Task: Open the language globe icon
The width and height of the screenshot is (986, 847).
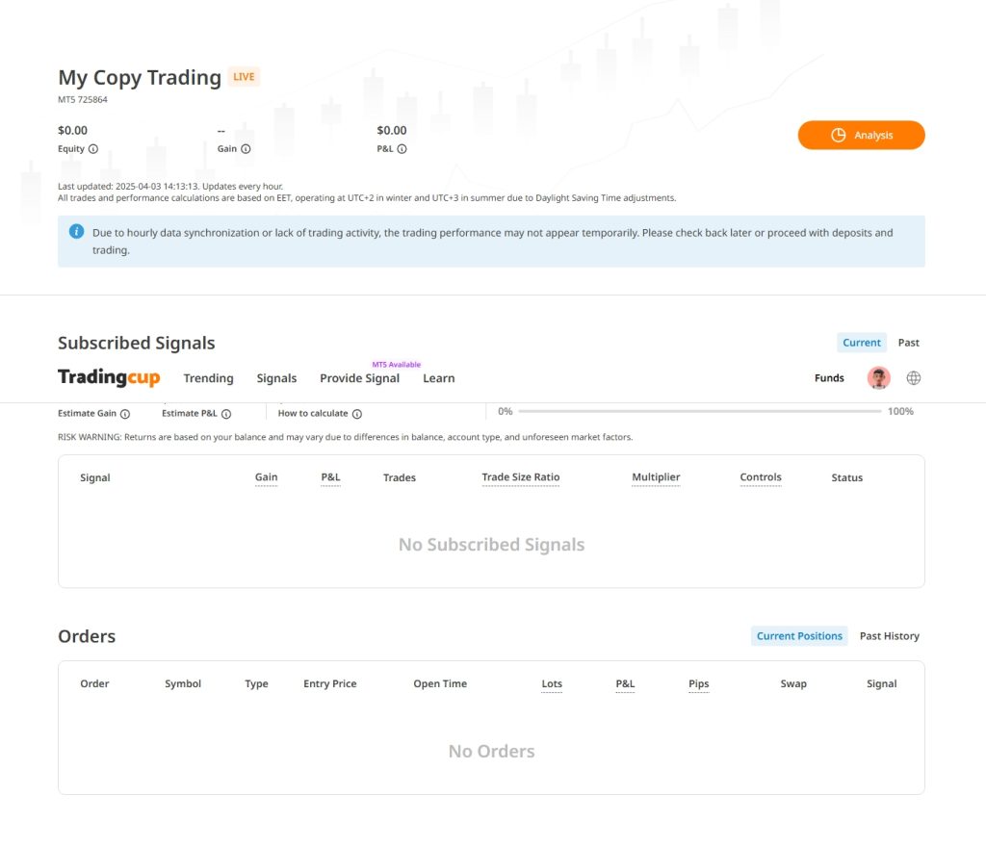Action: pyautogui.click(x=913, y=378)
